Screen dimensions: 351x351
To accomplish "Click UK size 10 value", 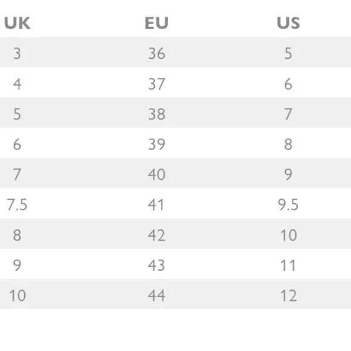I will click(18, 295).
